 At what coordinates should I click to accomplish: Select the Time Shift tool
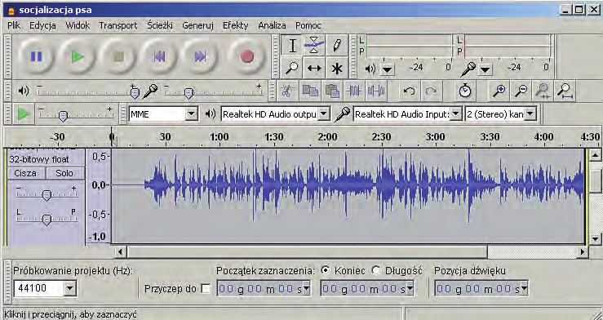click(x=314, y=69)
